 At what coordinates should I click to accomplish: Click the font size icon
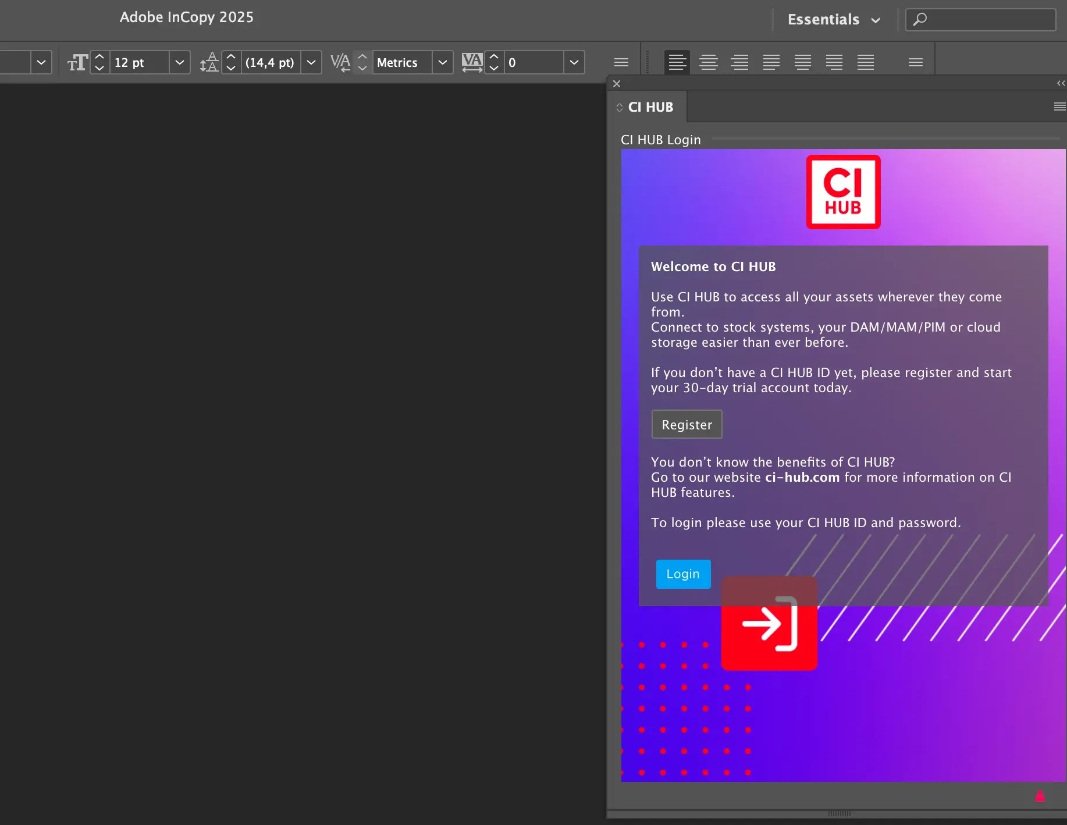coord(77,62)
